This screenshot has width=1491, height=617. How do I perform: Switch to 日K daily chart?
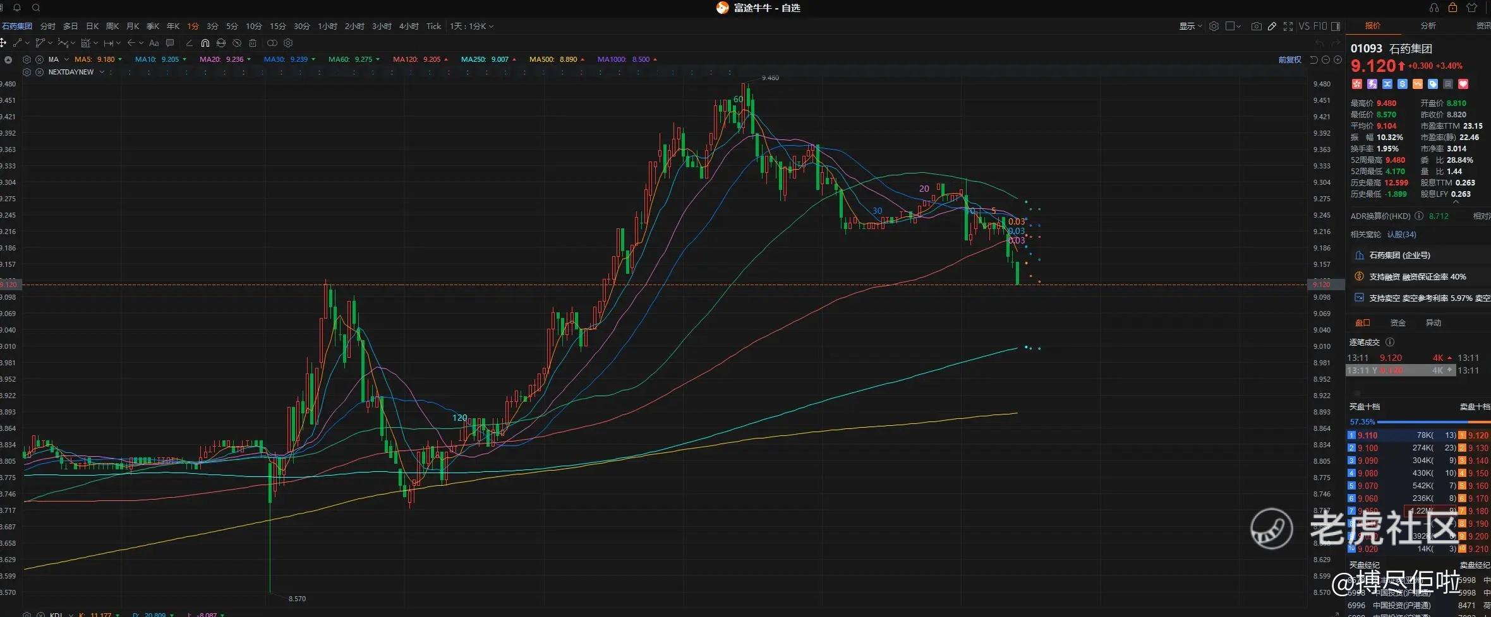[92, 26]
